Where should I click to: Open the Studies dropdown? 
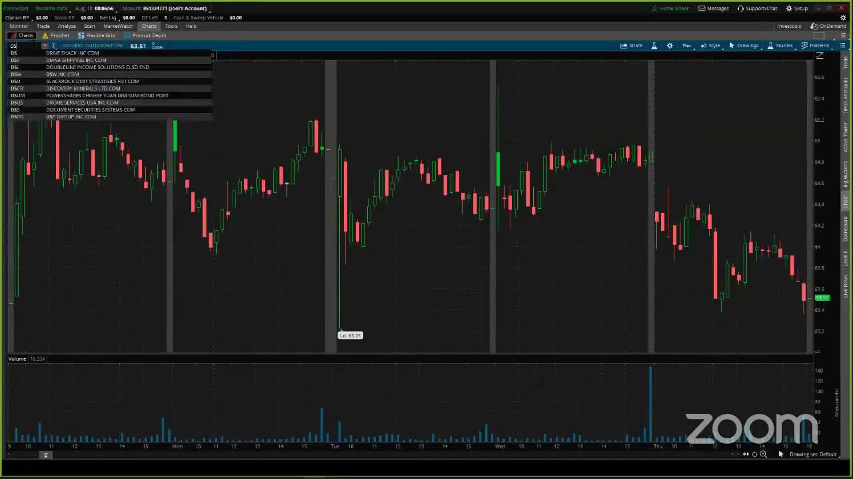coord(780,45)
